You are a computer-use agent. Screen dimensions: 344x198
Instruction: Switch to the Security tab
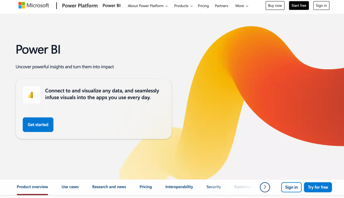pos(214,187)
